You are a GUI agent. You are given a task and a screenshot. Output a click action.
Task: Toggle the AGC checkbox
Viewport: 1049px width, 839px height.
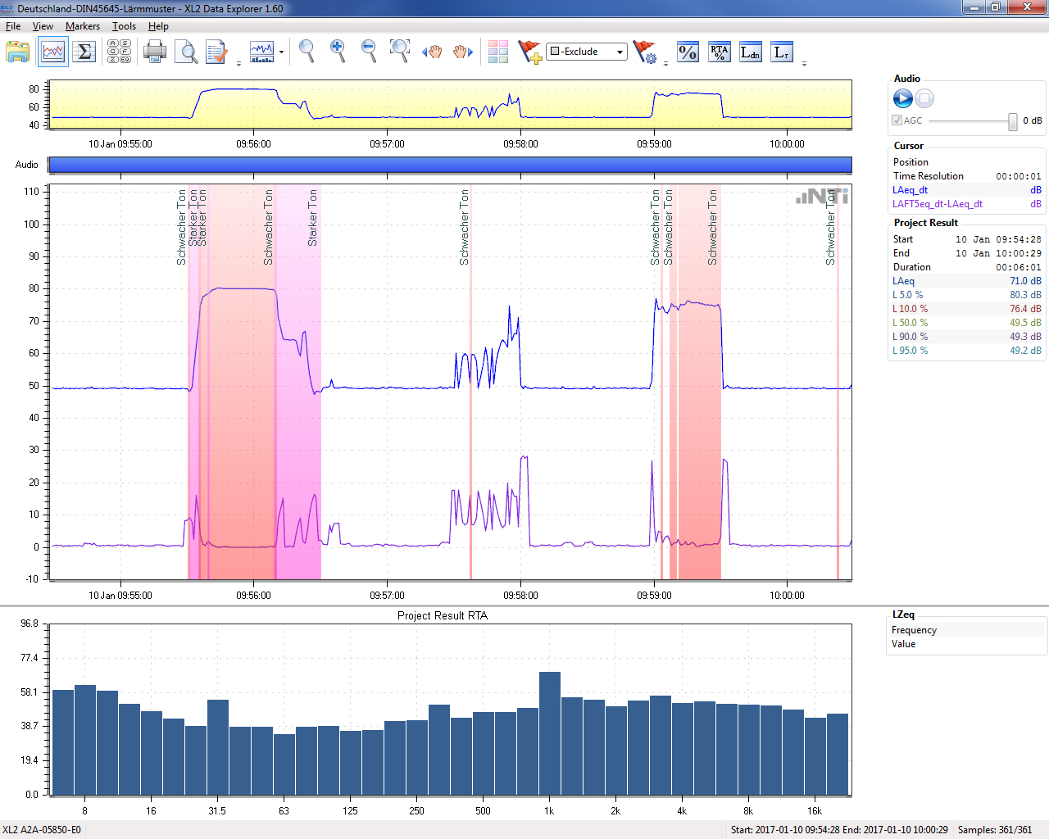point(897,120)
